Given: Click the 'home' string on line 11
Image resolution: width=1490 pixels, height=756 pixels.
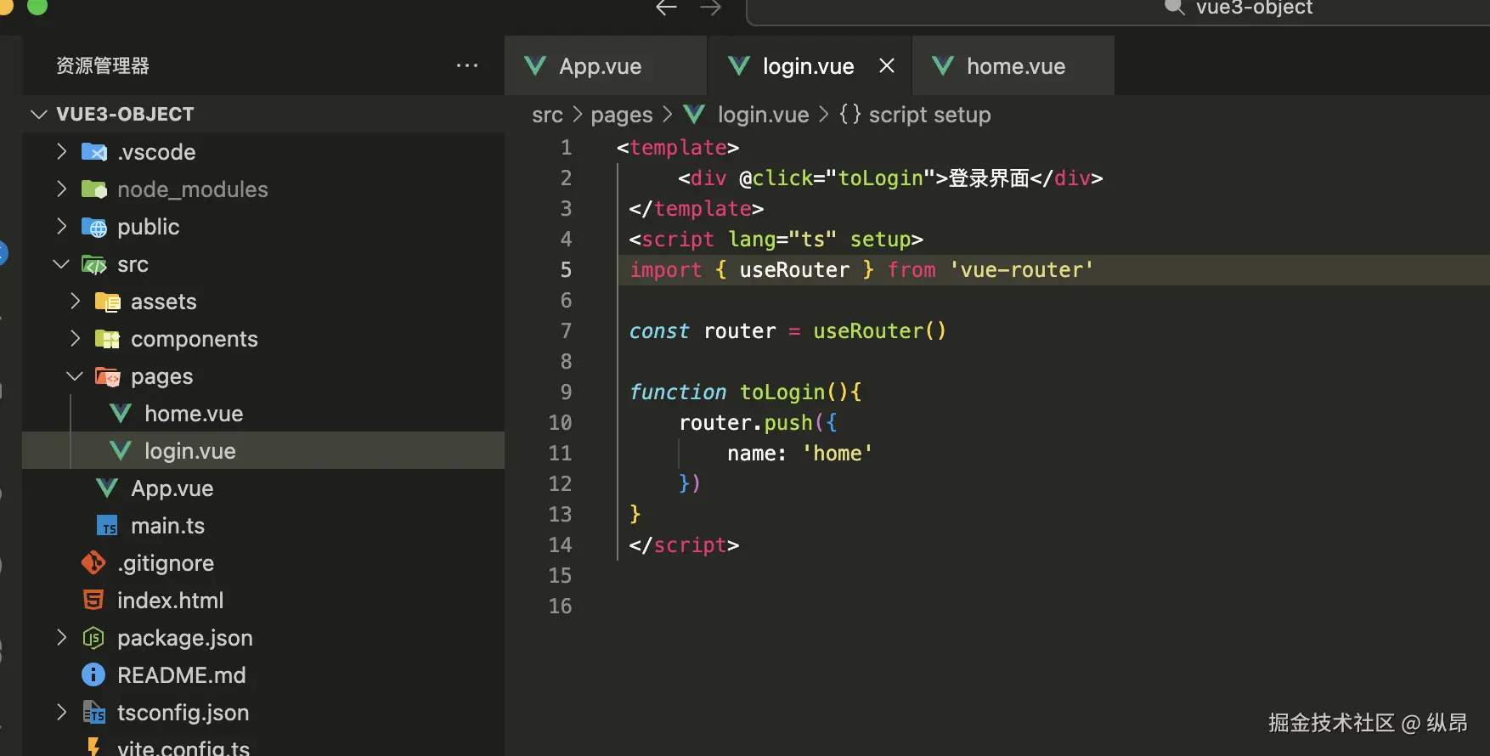Looking at the screenshot, I should pos(838,454).
